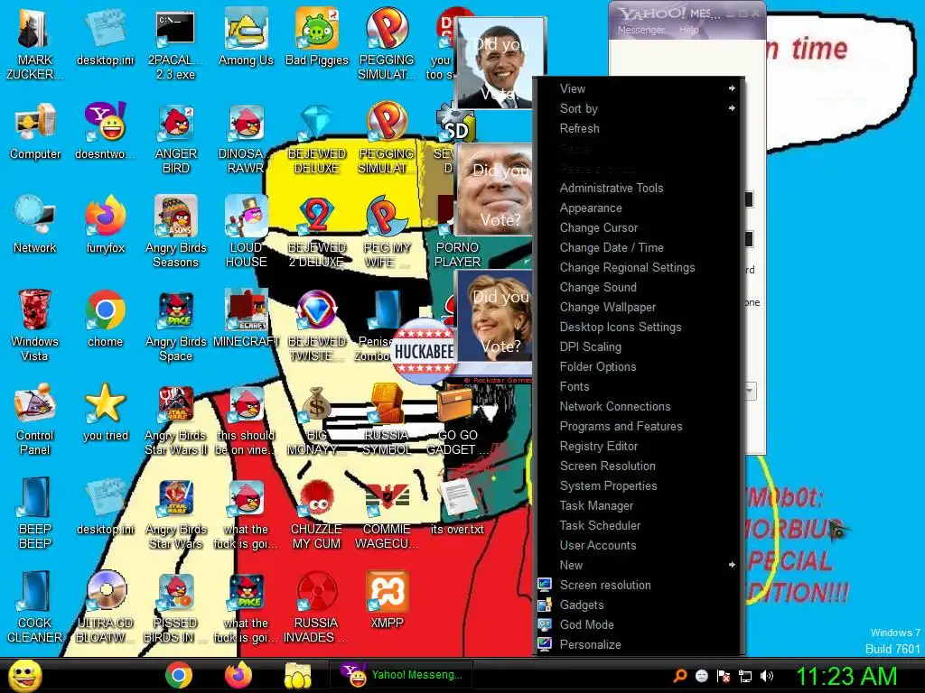The image size is (925, 693).
Task: Select the LOUD HOUSE desktop shortcut
Action: point(246,232)
